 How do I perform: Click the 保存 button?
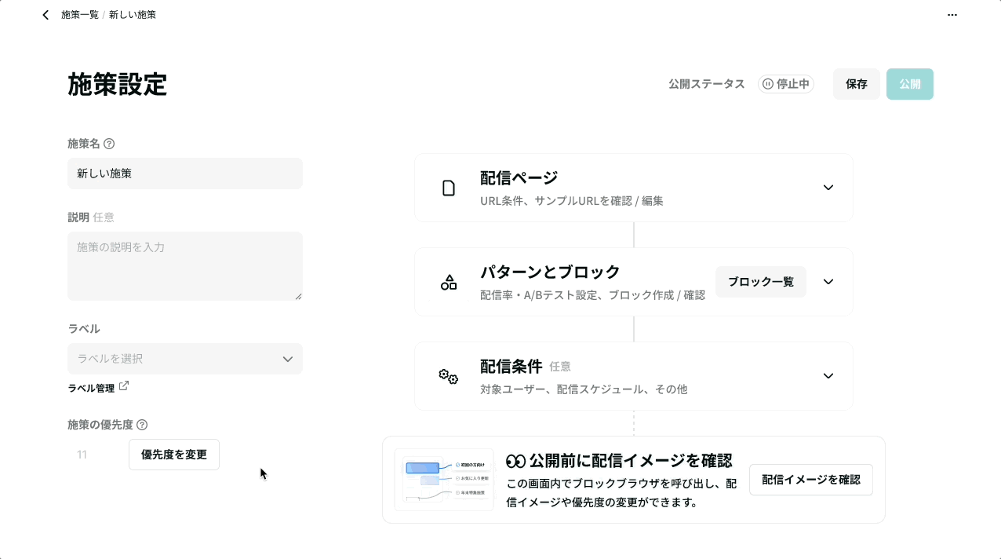pos(857,84)
